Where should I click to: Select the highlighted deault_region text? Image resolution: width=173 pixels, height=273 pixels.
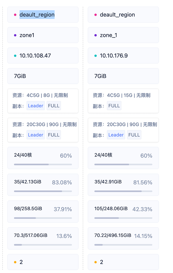click(37, 15)
